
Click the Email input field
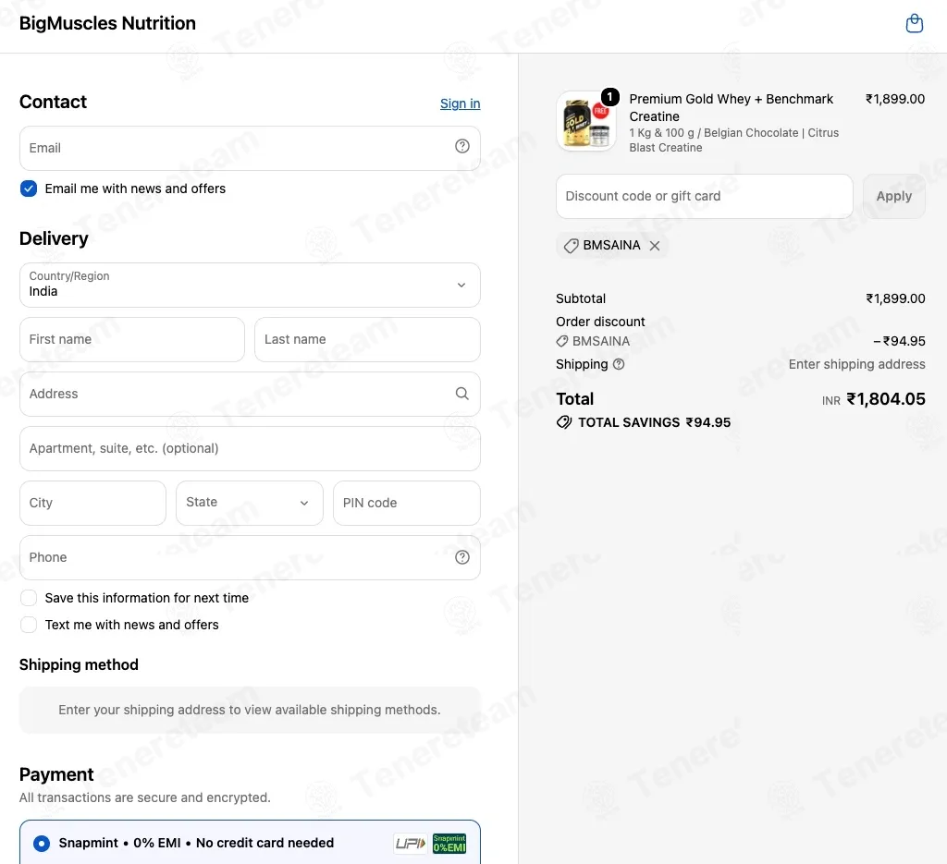tap(250, 148)
